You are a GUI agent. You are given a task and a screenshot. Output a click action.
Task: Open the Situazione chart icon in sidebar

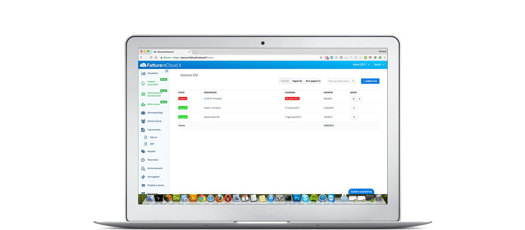point(143,73)
